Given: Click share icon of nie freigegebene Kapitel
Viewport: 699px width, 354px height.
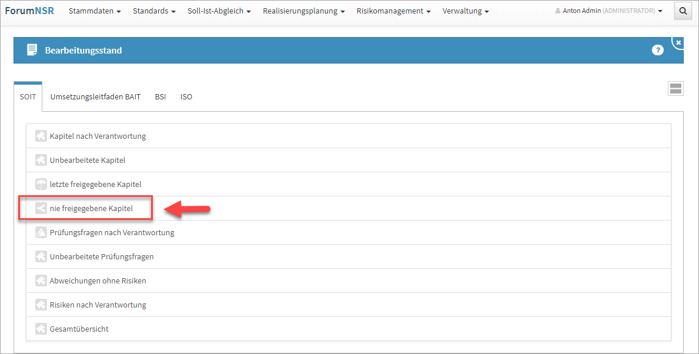Looking at the screenshot, I should pyautogui.click(x=41, y=208).
